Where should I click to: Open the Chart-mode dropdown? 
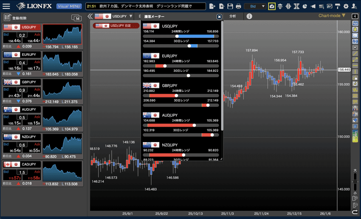332,16
